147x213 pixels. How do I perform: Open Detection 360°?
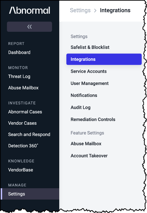23,146
